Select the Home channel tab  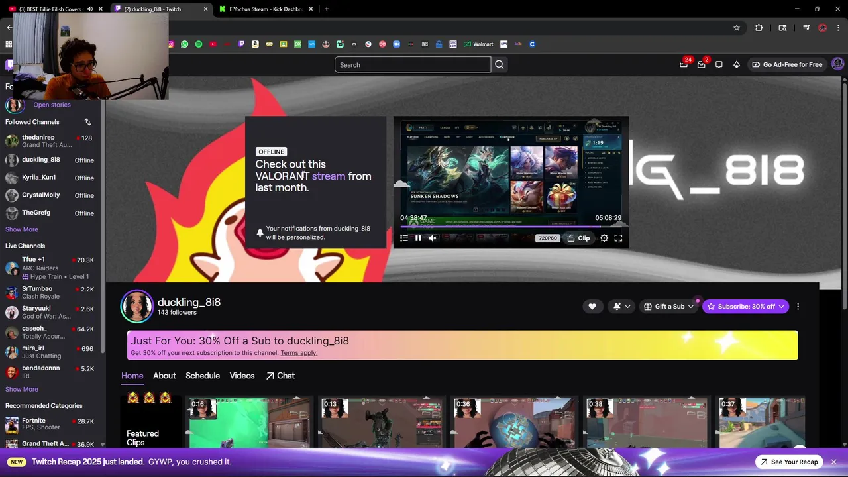[132, 376]
